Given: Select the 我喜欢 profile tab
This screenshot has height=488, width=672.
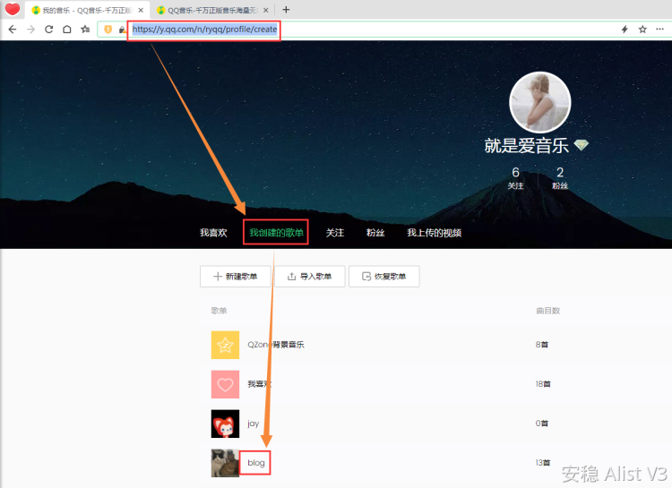Looking at the screenshot, I should click(213, 233).
